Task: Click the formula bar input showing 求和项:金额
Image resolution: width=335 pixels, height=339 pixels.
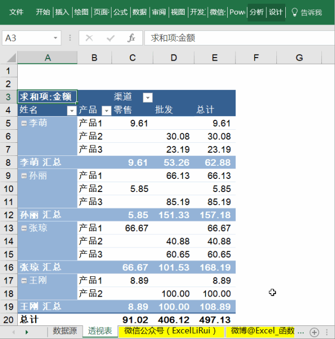Action: click(x=236, y=38)
